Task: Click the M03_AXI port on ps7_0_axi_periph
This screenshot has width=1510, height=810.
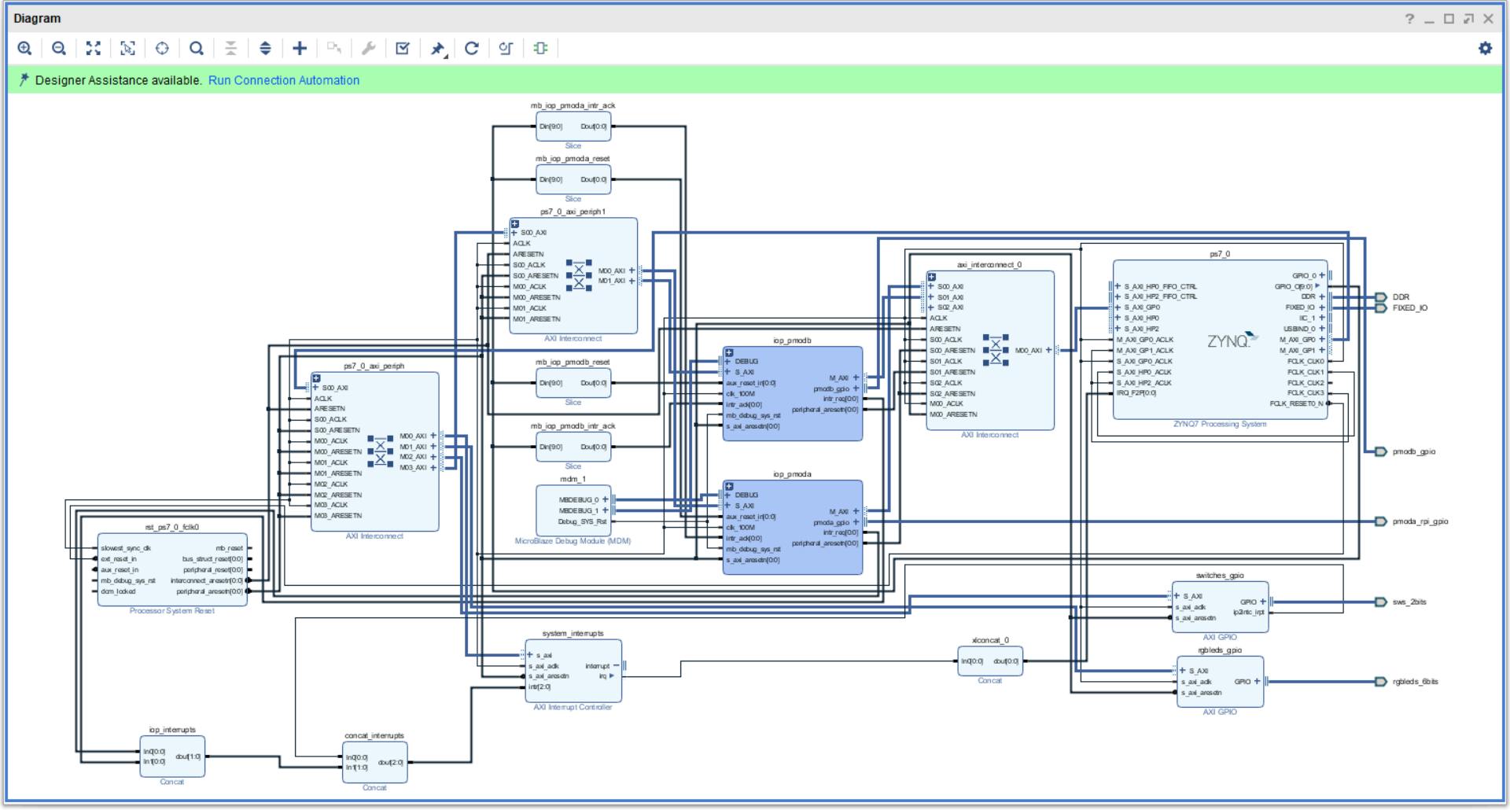Action: pyautogui.click(x=418, y=468)
